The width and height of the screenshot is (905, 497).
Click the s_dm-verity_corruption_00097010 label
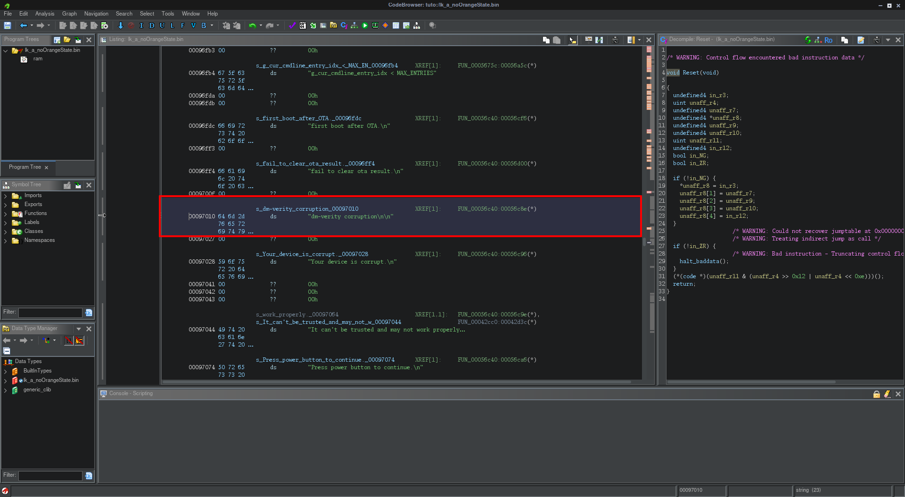(307, 209)
